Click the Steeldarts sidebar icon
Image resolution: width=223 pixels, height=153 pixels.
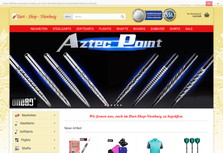17,124
